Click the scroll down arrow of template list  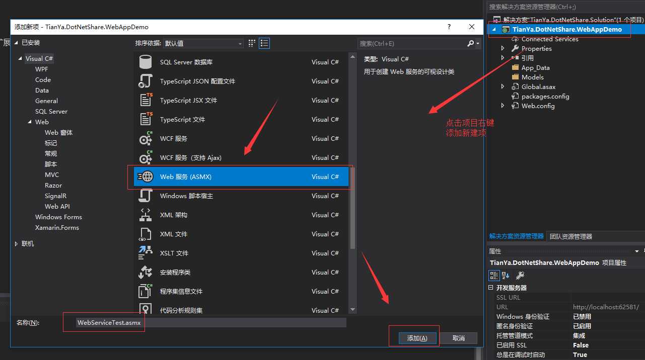[352, 310]
